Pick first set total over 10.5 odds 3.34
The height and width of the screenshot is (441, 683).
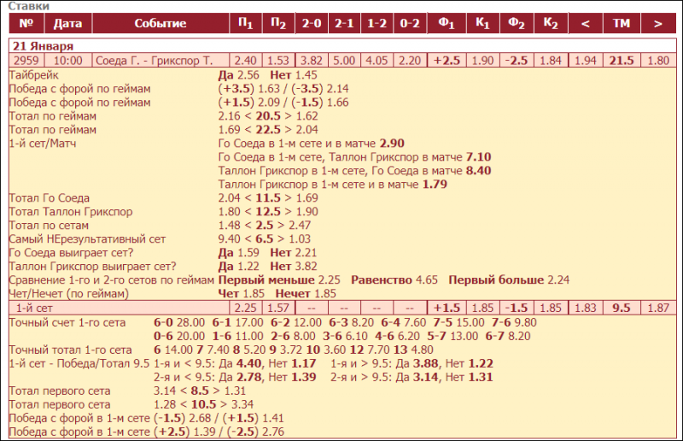click(242, 404)
